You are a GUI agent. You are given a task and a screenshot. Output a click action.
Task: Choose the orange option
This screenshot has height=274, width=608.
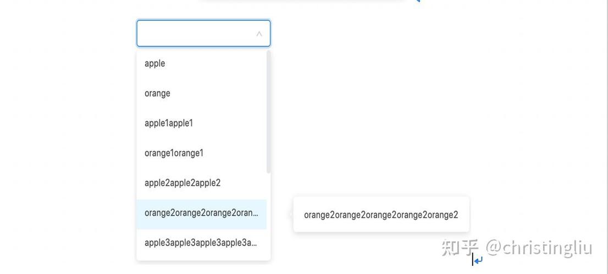click(201, 94)
